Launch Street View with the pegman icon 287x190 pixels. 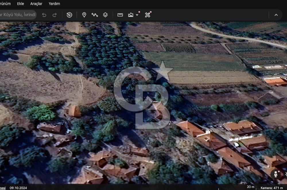point(276,175)
